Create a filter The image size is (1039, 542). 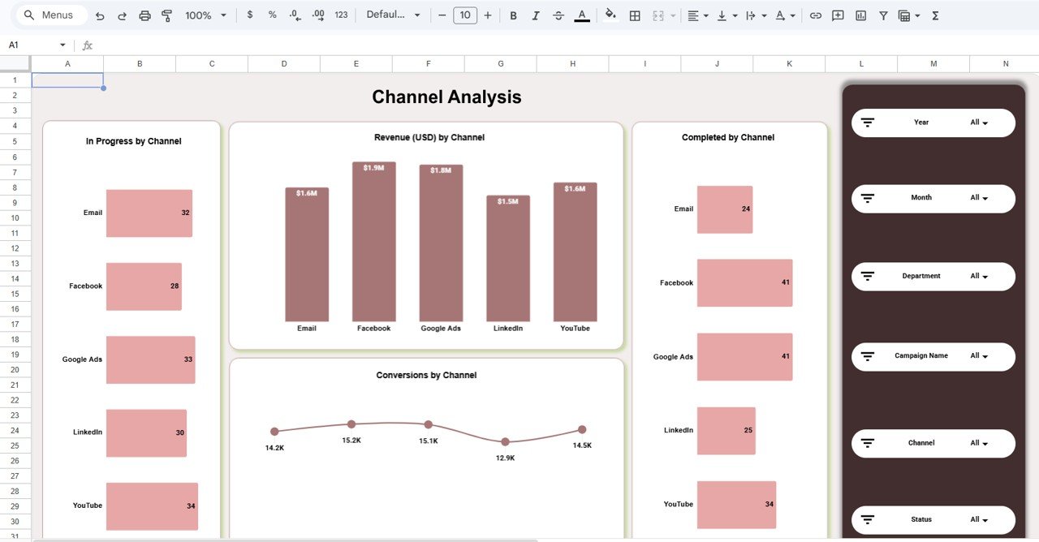(883, 15)
